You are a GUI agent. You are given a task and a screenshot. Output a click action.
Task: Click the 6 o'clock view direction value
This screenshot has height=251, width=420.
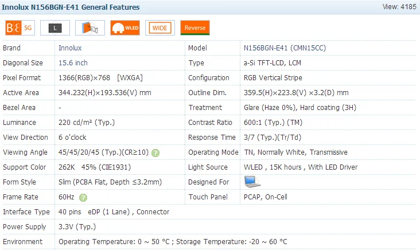[72, 138]
